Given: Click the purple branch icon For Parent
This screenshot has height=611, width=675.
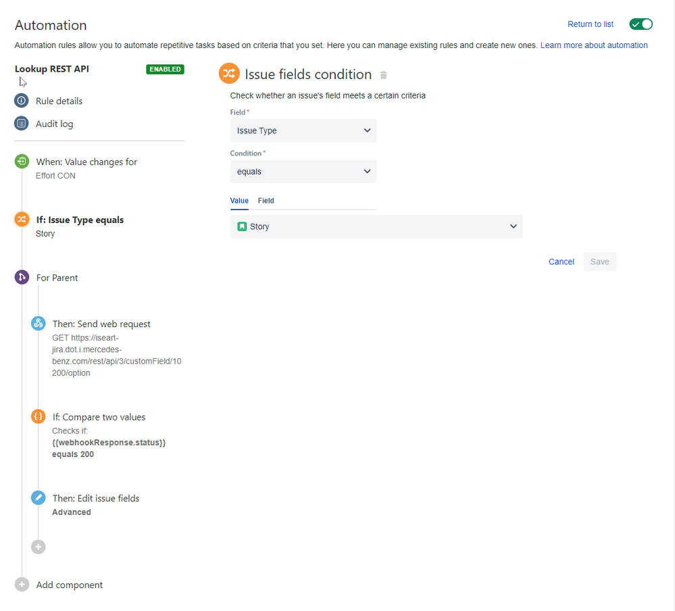Looking at the screenshot, I should point(22,277).
